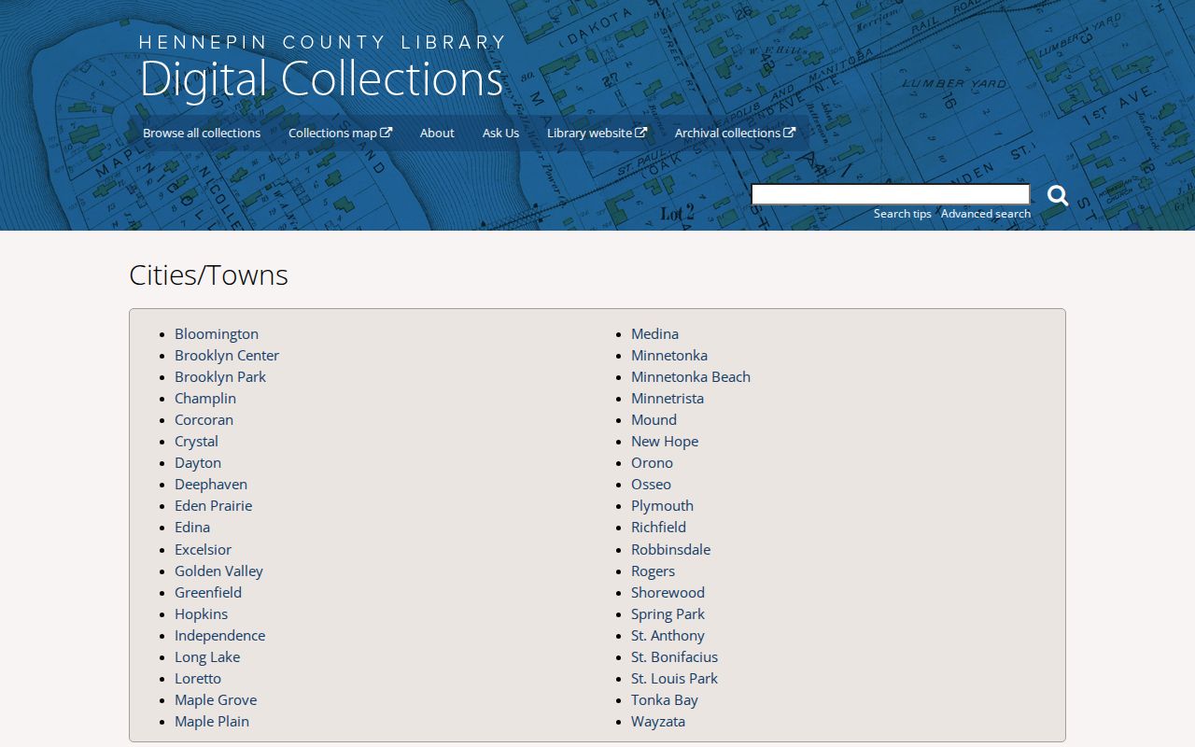Open the Medina link
This screenshot has width=1195, height=747.
(x=654, y=333)
